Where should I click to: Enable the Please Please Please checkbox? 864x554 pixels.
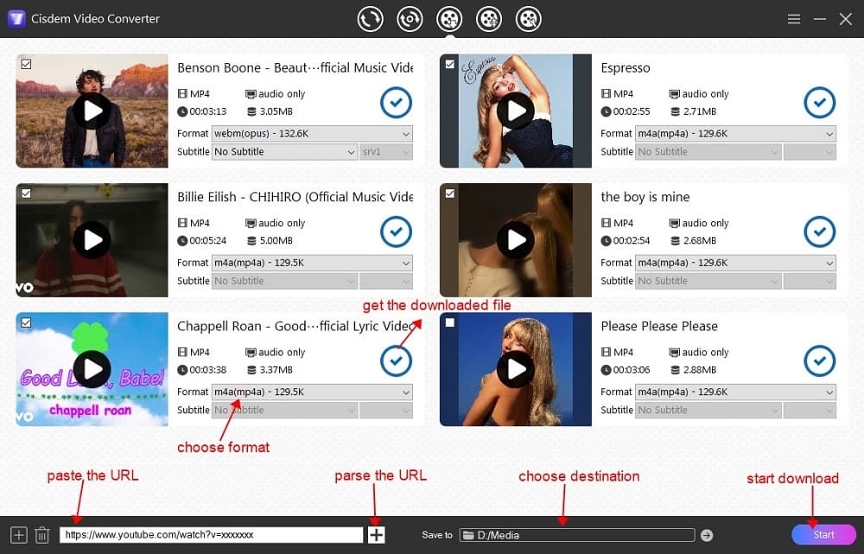click(450, 322)
